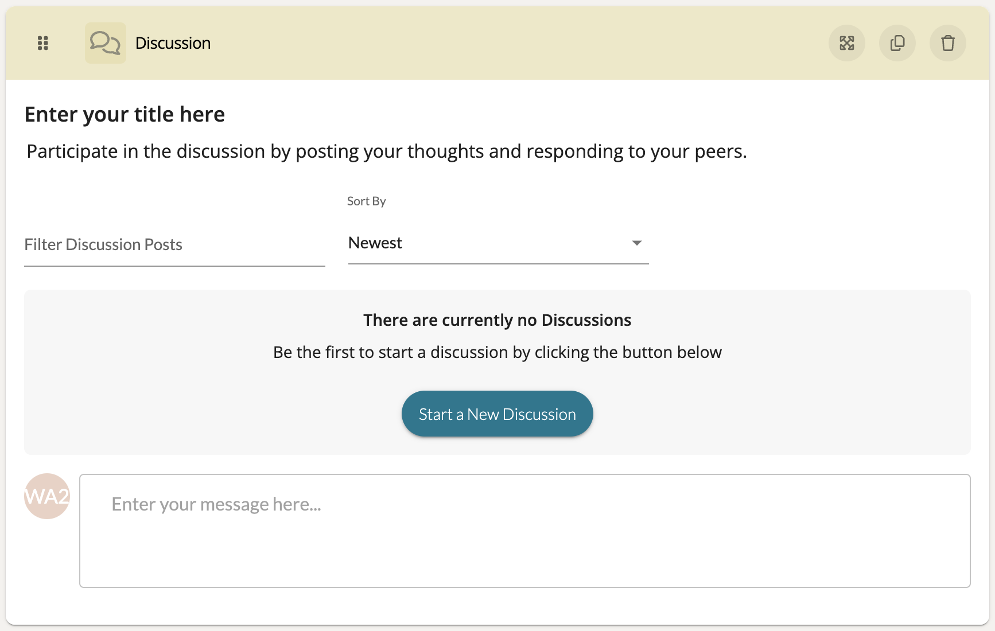Click the WA2 user avatar
The height and width of the screenshot is (631, 995).
click(47, 496)
